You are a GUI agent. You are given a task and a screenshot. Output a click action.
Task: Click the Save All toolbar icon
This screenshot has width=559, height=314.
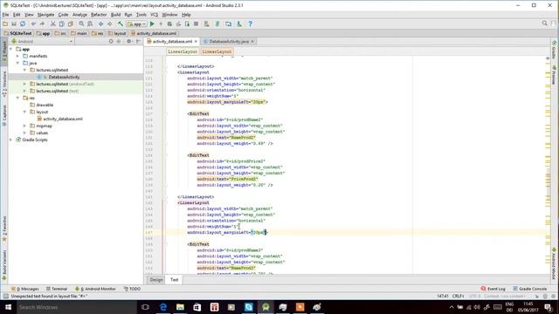[14, 24]
